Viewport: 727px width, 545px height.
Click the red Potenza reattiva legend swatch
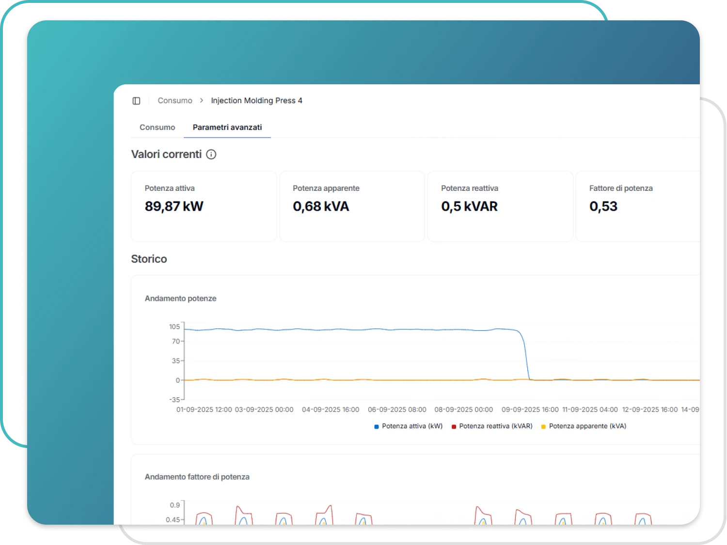[x=454, y=427]
